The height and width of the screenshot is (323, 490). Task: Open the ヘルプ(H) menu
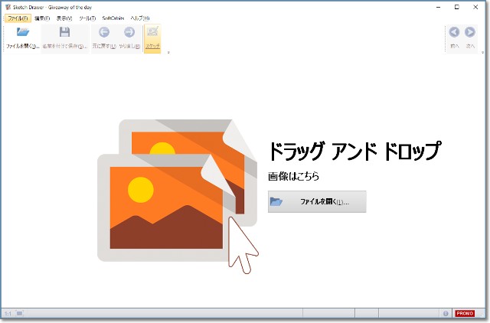pyautogui.click(x=140, y=18)
